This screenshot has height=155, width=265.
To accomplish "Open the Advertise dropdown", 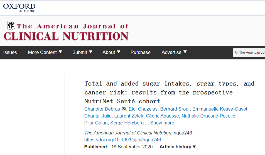I will [174, 52].
